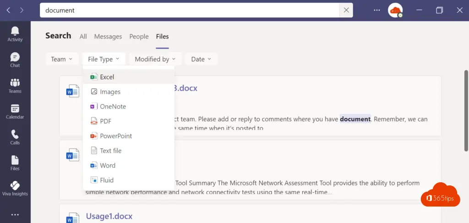Expand the Modified by filter dropdown
The height and width of the screenshot is (223, 469).
(x=155, y=59)
